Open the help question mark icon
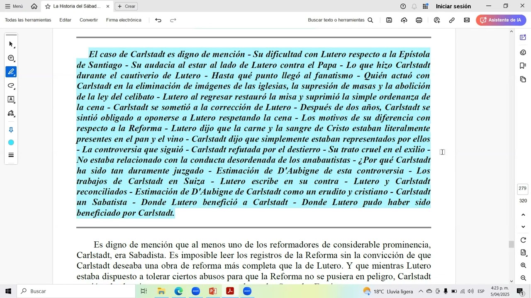The image size is (531, 298). [403, 6]
